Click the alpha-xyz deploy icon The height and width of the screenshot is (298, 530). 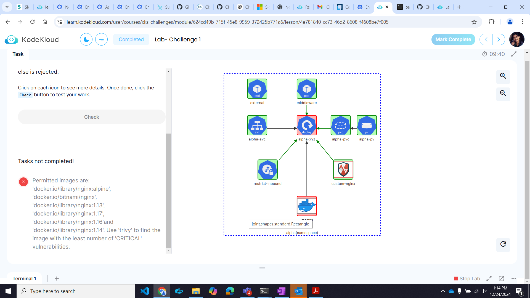(307, 125)
